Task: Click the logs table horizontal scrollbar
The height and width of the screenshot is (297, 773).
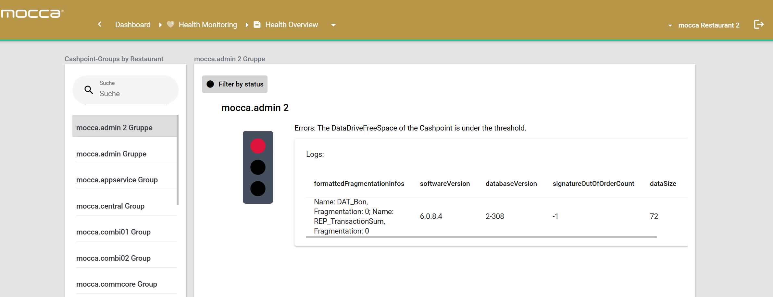Action: [x=481, y=237]
